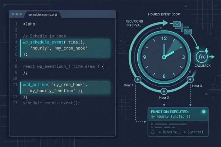Viewport: 221px width, 147px height.
Task: Click 'my_hourly_function' string in the editor
Action: [x=51, y=91]
